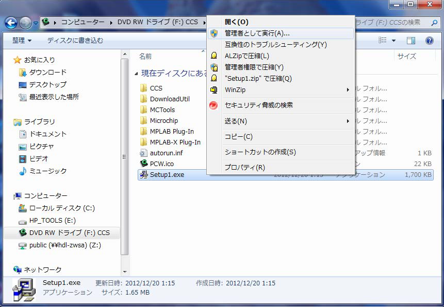This screenshot has height=307, width=444.
Task: Click the back navigation arrow button
Action: [11, 23]
